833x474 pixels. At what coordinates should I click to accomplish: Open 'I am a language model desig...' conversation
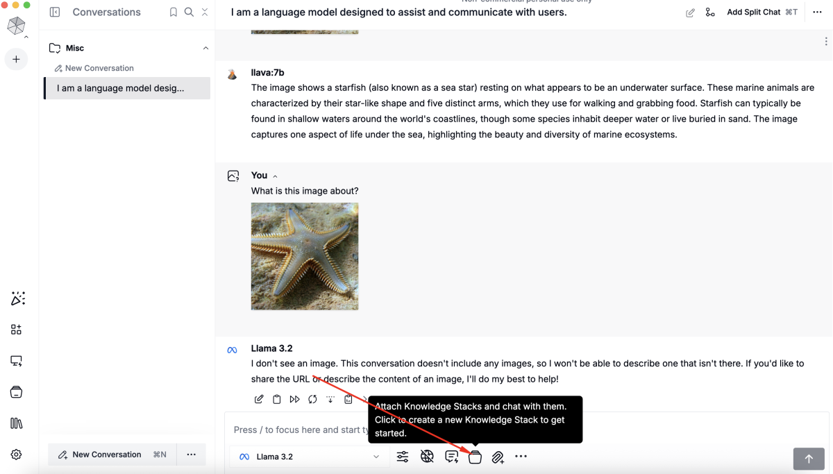click(x=127, y=88)
